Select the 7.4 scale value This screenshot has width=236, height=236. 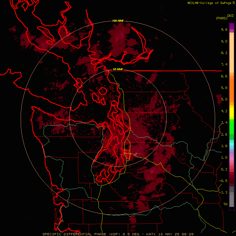tap(224, 65)
